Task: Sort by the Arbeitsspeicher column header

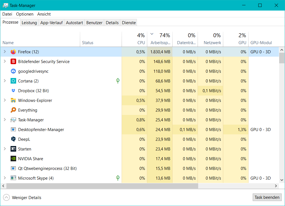Action: [159, 39]
